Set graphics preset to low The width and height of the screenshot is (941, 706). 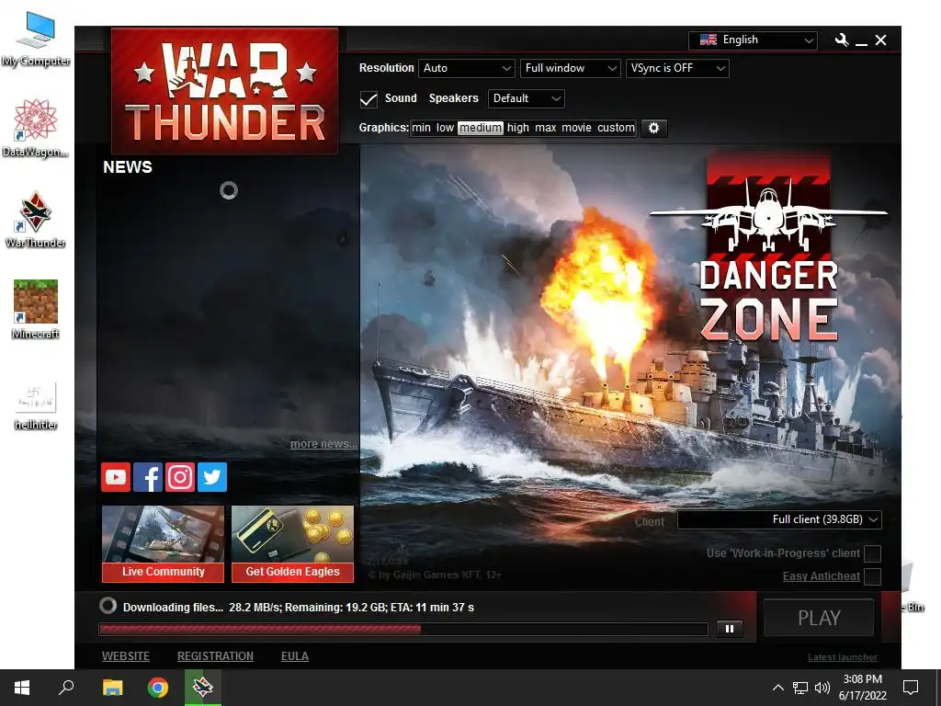(445, 128)
